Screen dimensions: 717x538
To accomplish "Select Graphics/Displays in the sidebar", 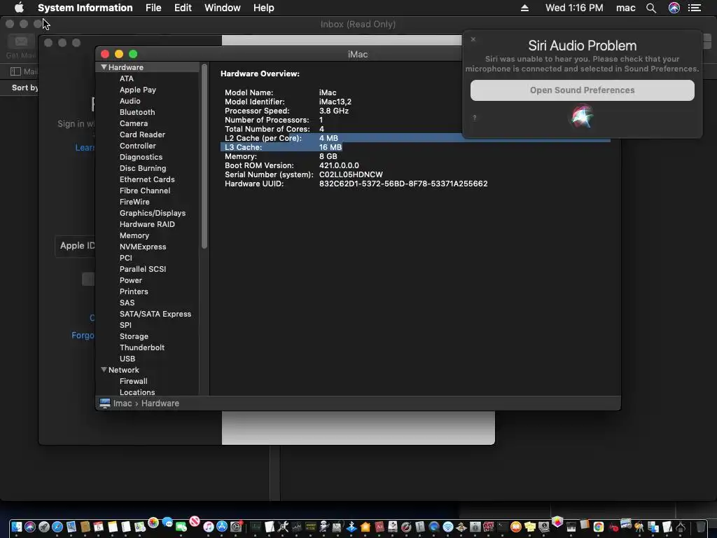I will click(x=152, y=213).
